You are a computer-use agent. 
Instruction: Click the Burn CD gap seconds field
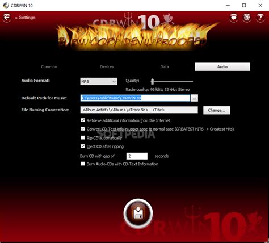(137, 156)
